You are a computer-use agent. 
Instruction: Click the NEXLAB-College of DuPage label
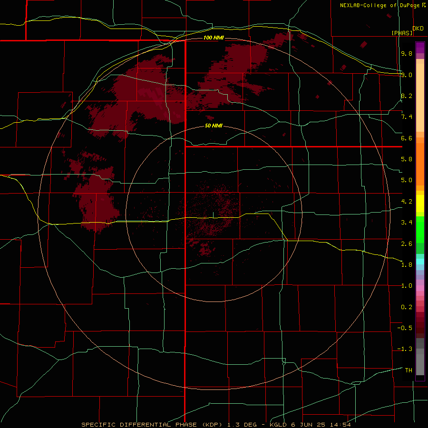pos(381,5)
